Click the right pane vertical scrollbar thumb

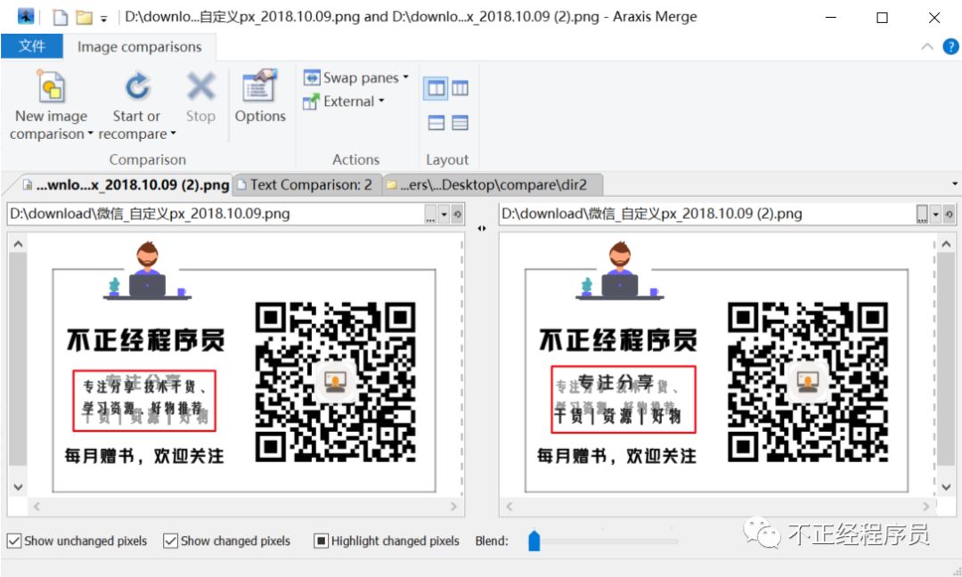(x=946, y=360)
